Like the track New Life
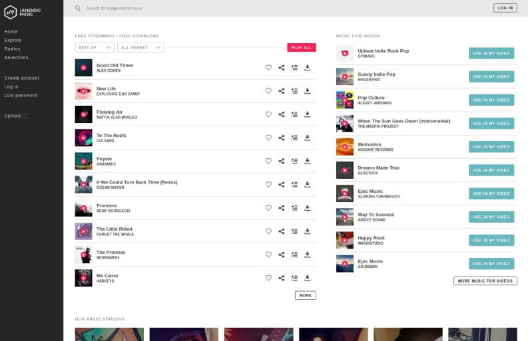The height and width of the screenshot is (341, 528). point(268,91)
